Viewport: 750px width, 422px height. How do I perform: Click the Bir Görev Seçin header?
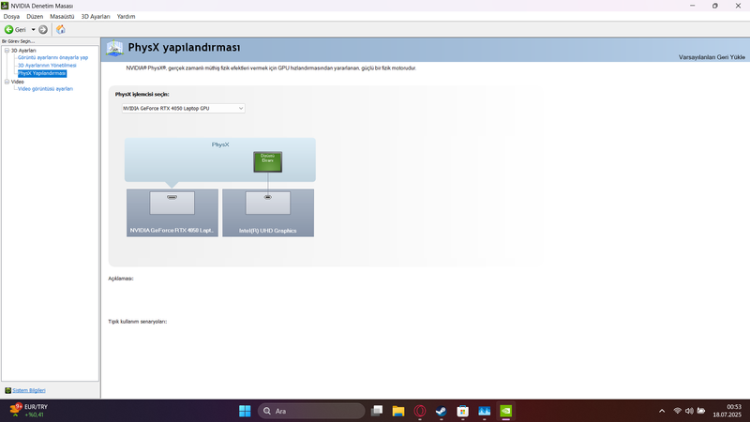coord(18,41)
